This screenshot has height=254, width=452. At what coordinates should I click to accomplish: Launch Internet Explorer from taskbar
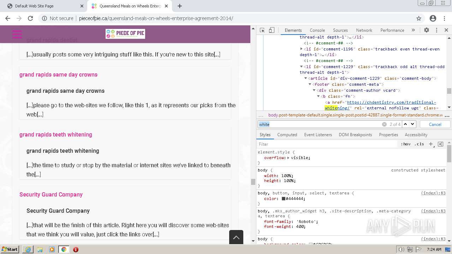tap(28, 249)
